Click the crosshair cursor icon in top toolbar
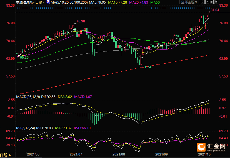The height and width of the screenshot is (158, 230). click(203, 2)
